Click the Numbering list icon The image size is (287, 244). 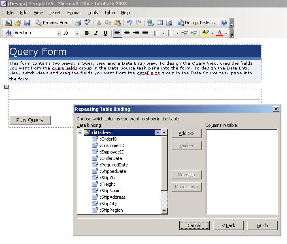157,33
